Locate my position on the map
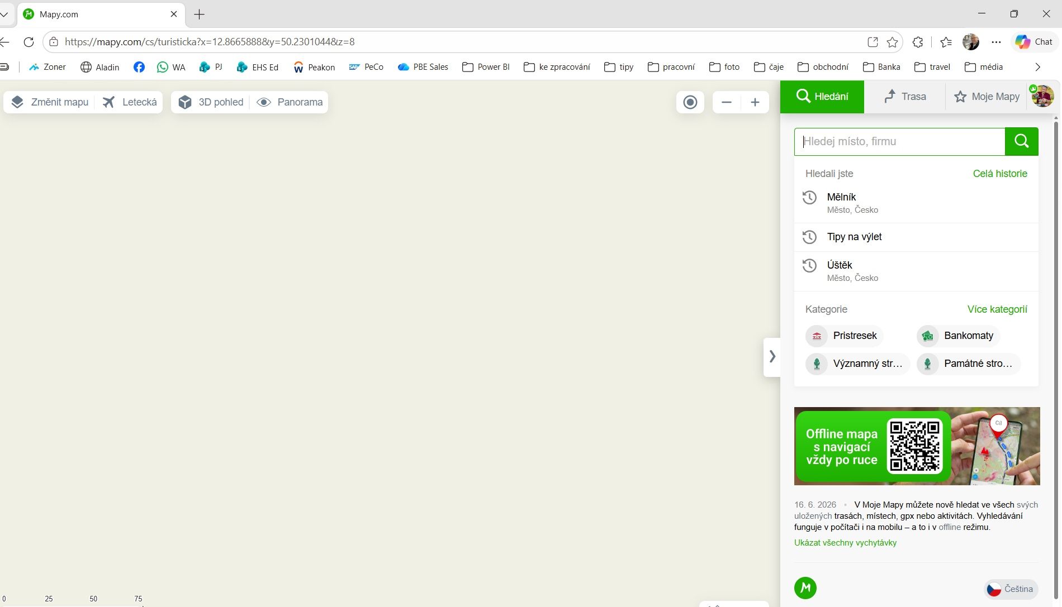The height and width of the screenshot is (607, 1062). [690, 102]
